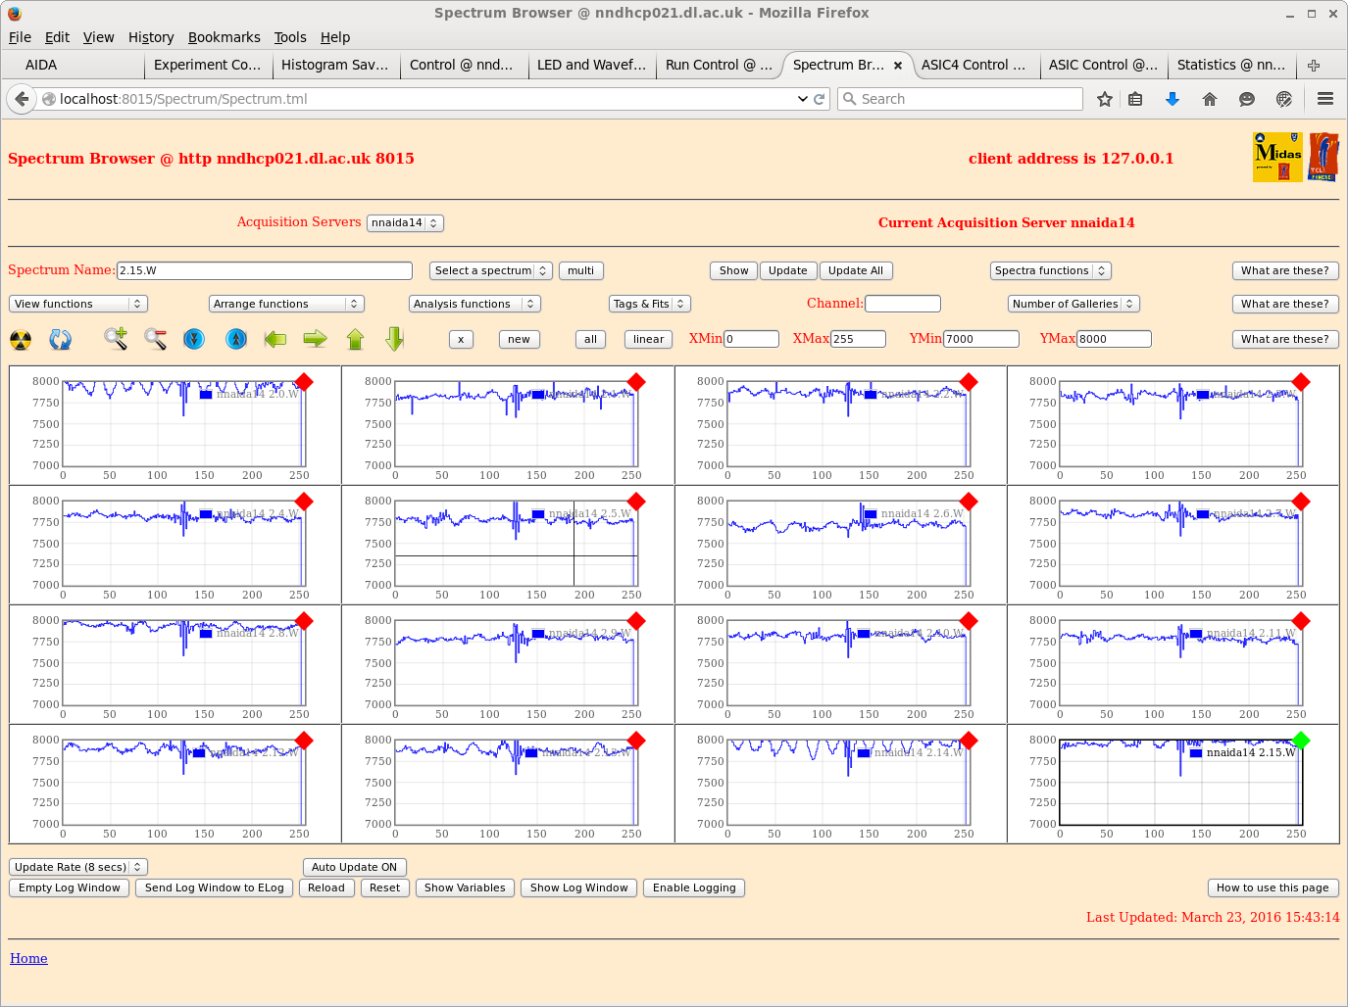
Task: Click the blue circle up-arrow icon
Action: [236, 339]
